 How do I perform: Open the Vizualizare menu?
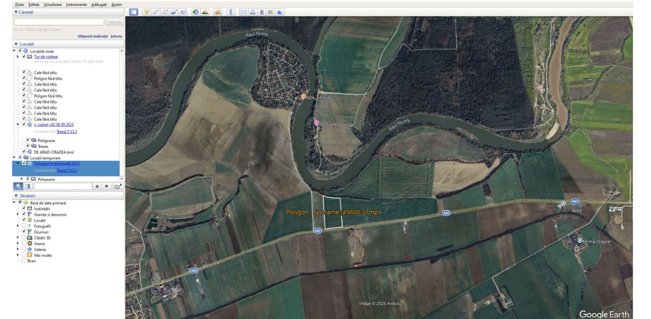click(53, 4)
